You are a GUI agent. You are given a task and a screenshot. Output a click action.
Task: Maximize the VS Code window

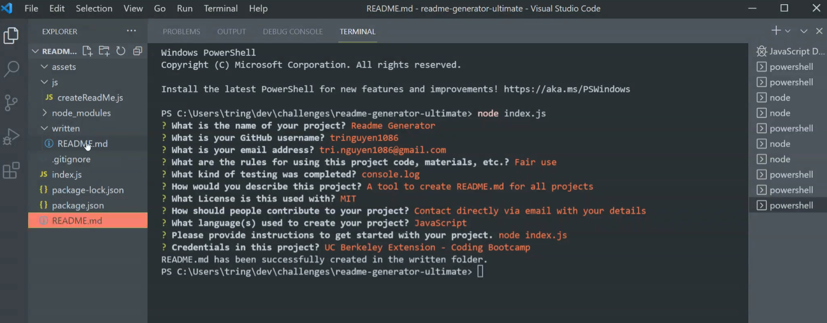(x=784, y=8)
